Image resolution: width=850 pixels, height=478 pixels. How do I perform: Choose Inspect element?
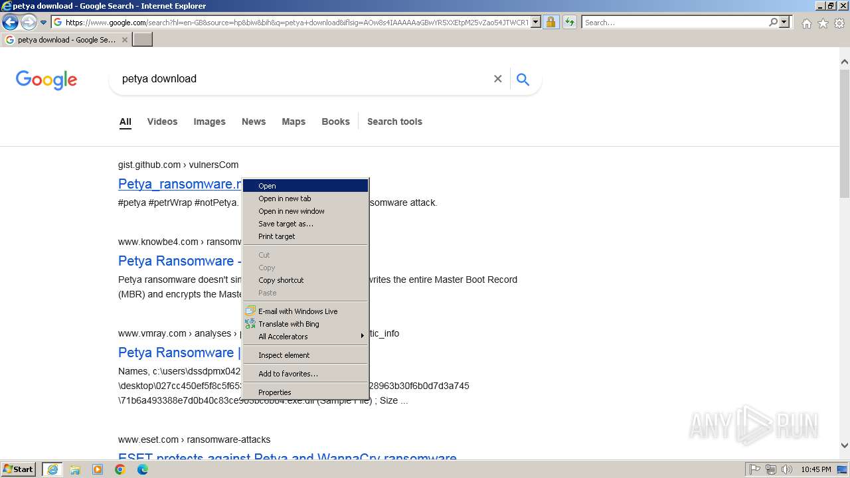pos(305,355)
